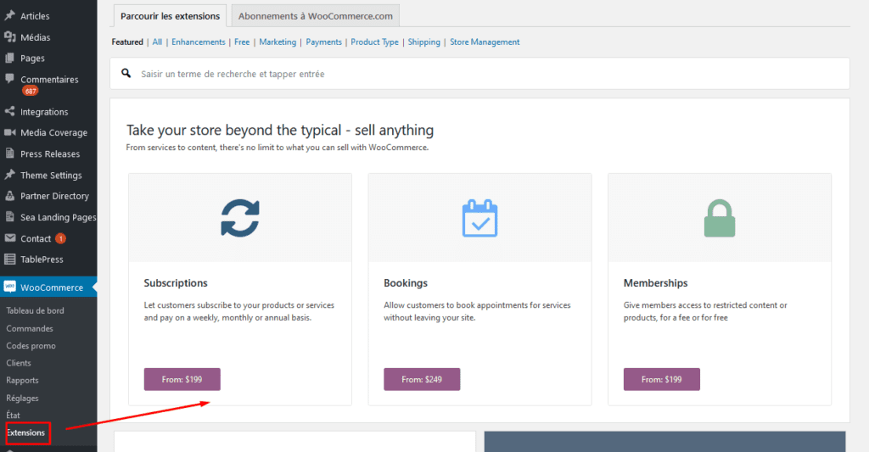Go to Rapports submenu
This screenshot has height=452, width=869.
[x=22, y=381]
